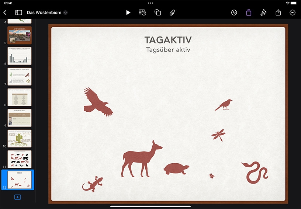Open the media attachment menu
Image resolution: width=301 pixels, height=209 pixels.
point(172,13)
